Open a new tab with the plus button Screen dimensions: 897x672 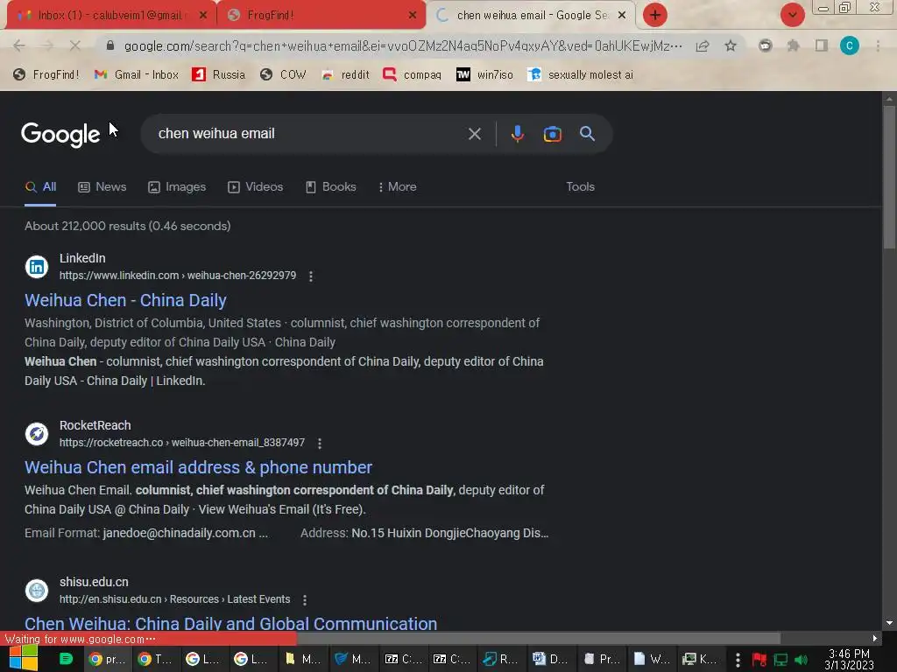click(655, 15)
